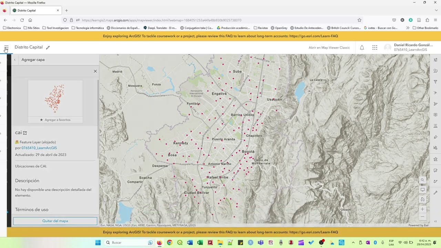Click the Quitar del mapa button
441x248 pixels.
(55, 221)
